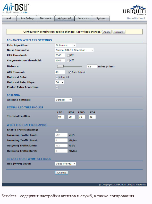The height and width of the screenshot is (204, 152).
Task: Click the LED1 threshold input field
Action: [61, 117]
